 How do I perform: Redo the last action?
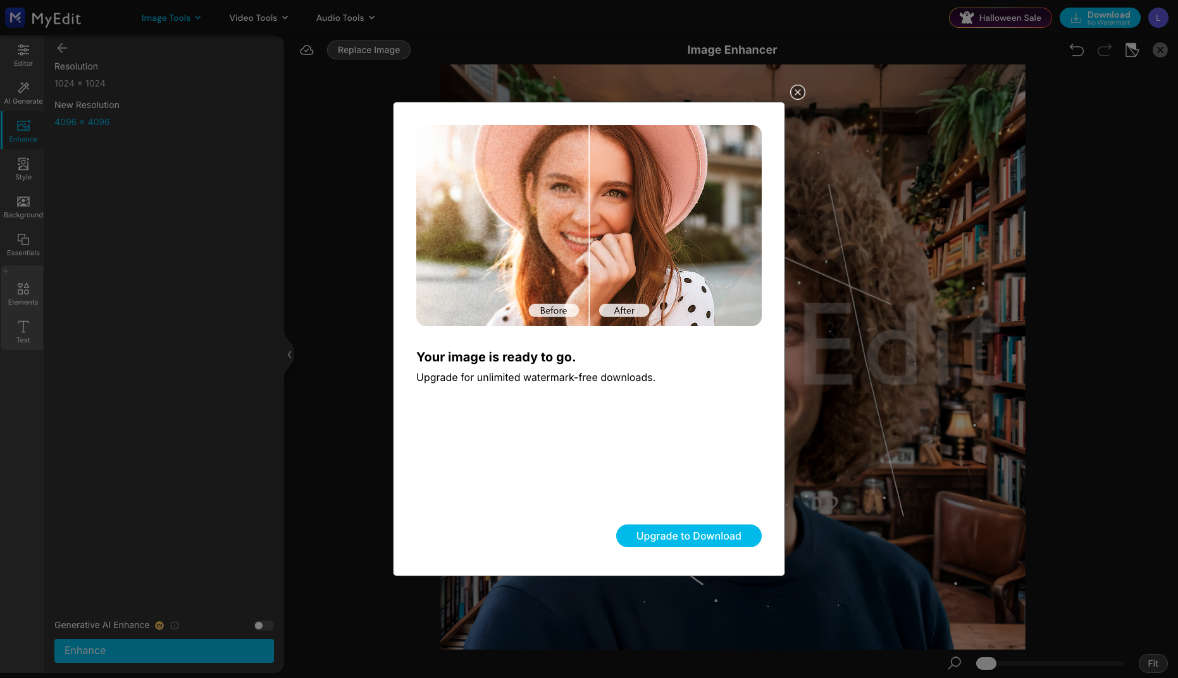pos(1105,50)
